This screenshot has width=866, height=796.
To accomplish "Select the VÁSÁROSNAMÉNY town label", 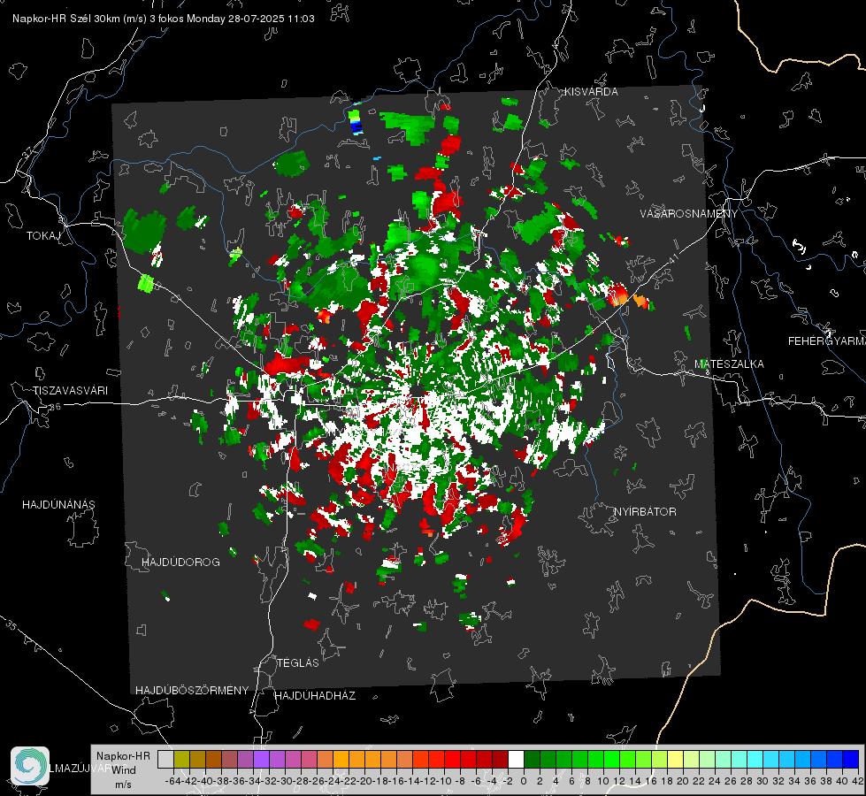I will (689, 213).
